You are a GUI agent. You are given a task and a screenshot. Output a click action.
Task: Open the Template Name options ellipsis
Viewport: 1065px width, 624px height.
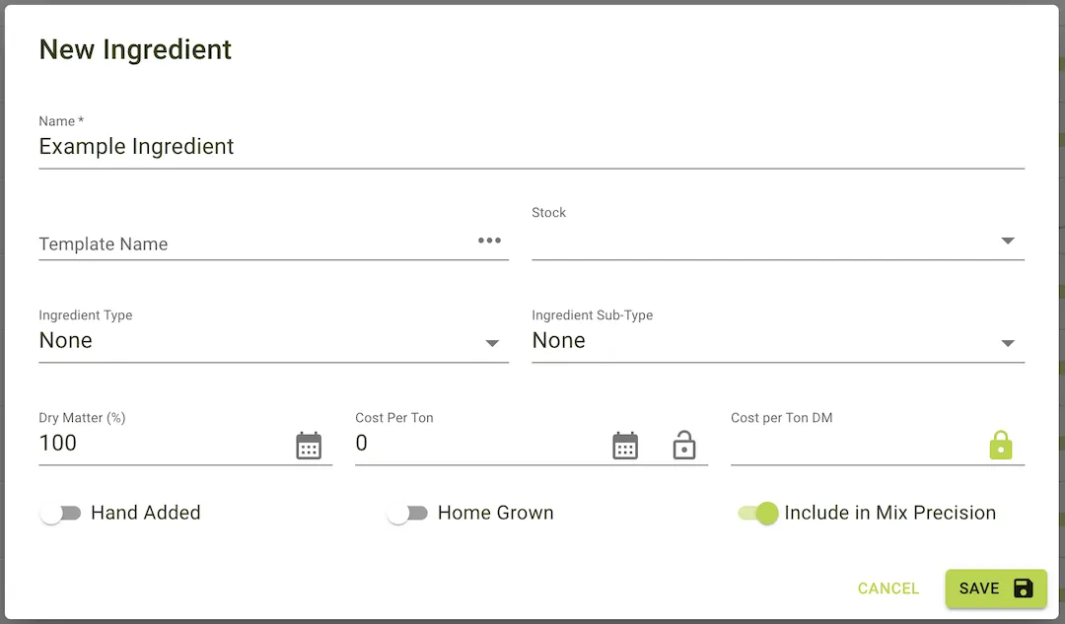489,240
